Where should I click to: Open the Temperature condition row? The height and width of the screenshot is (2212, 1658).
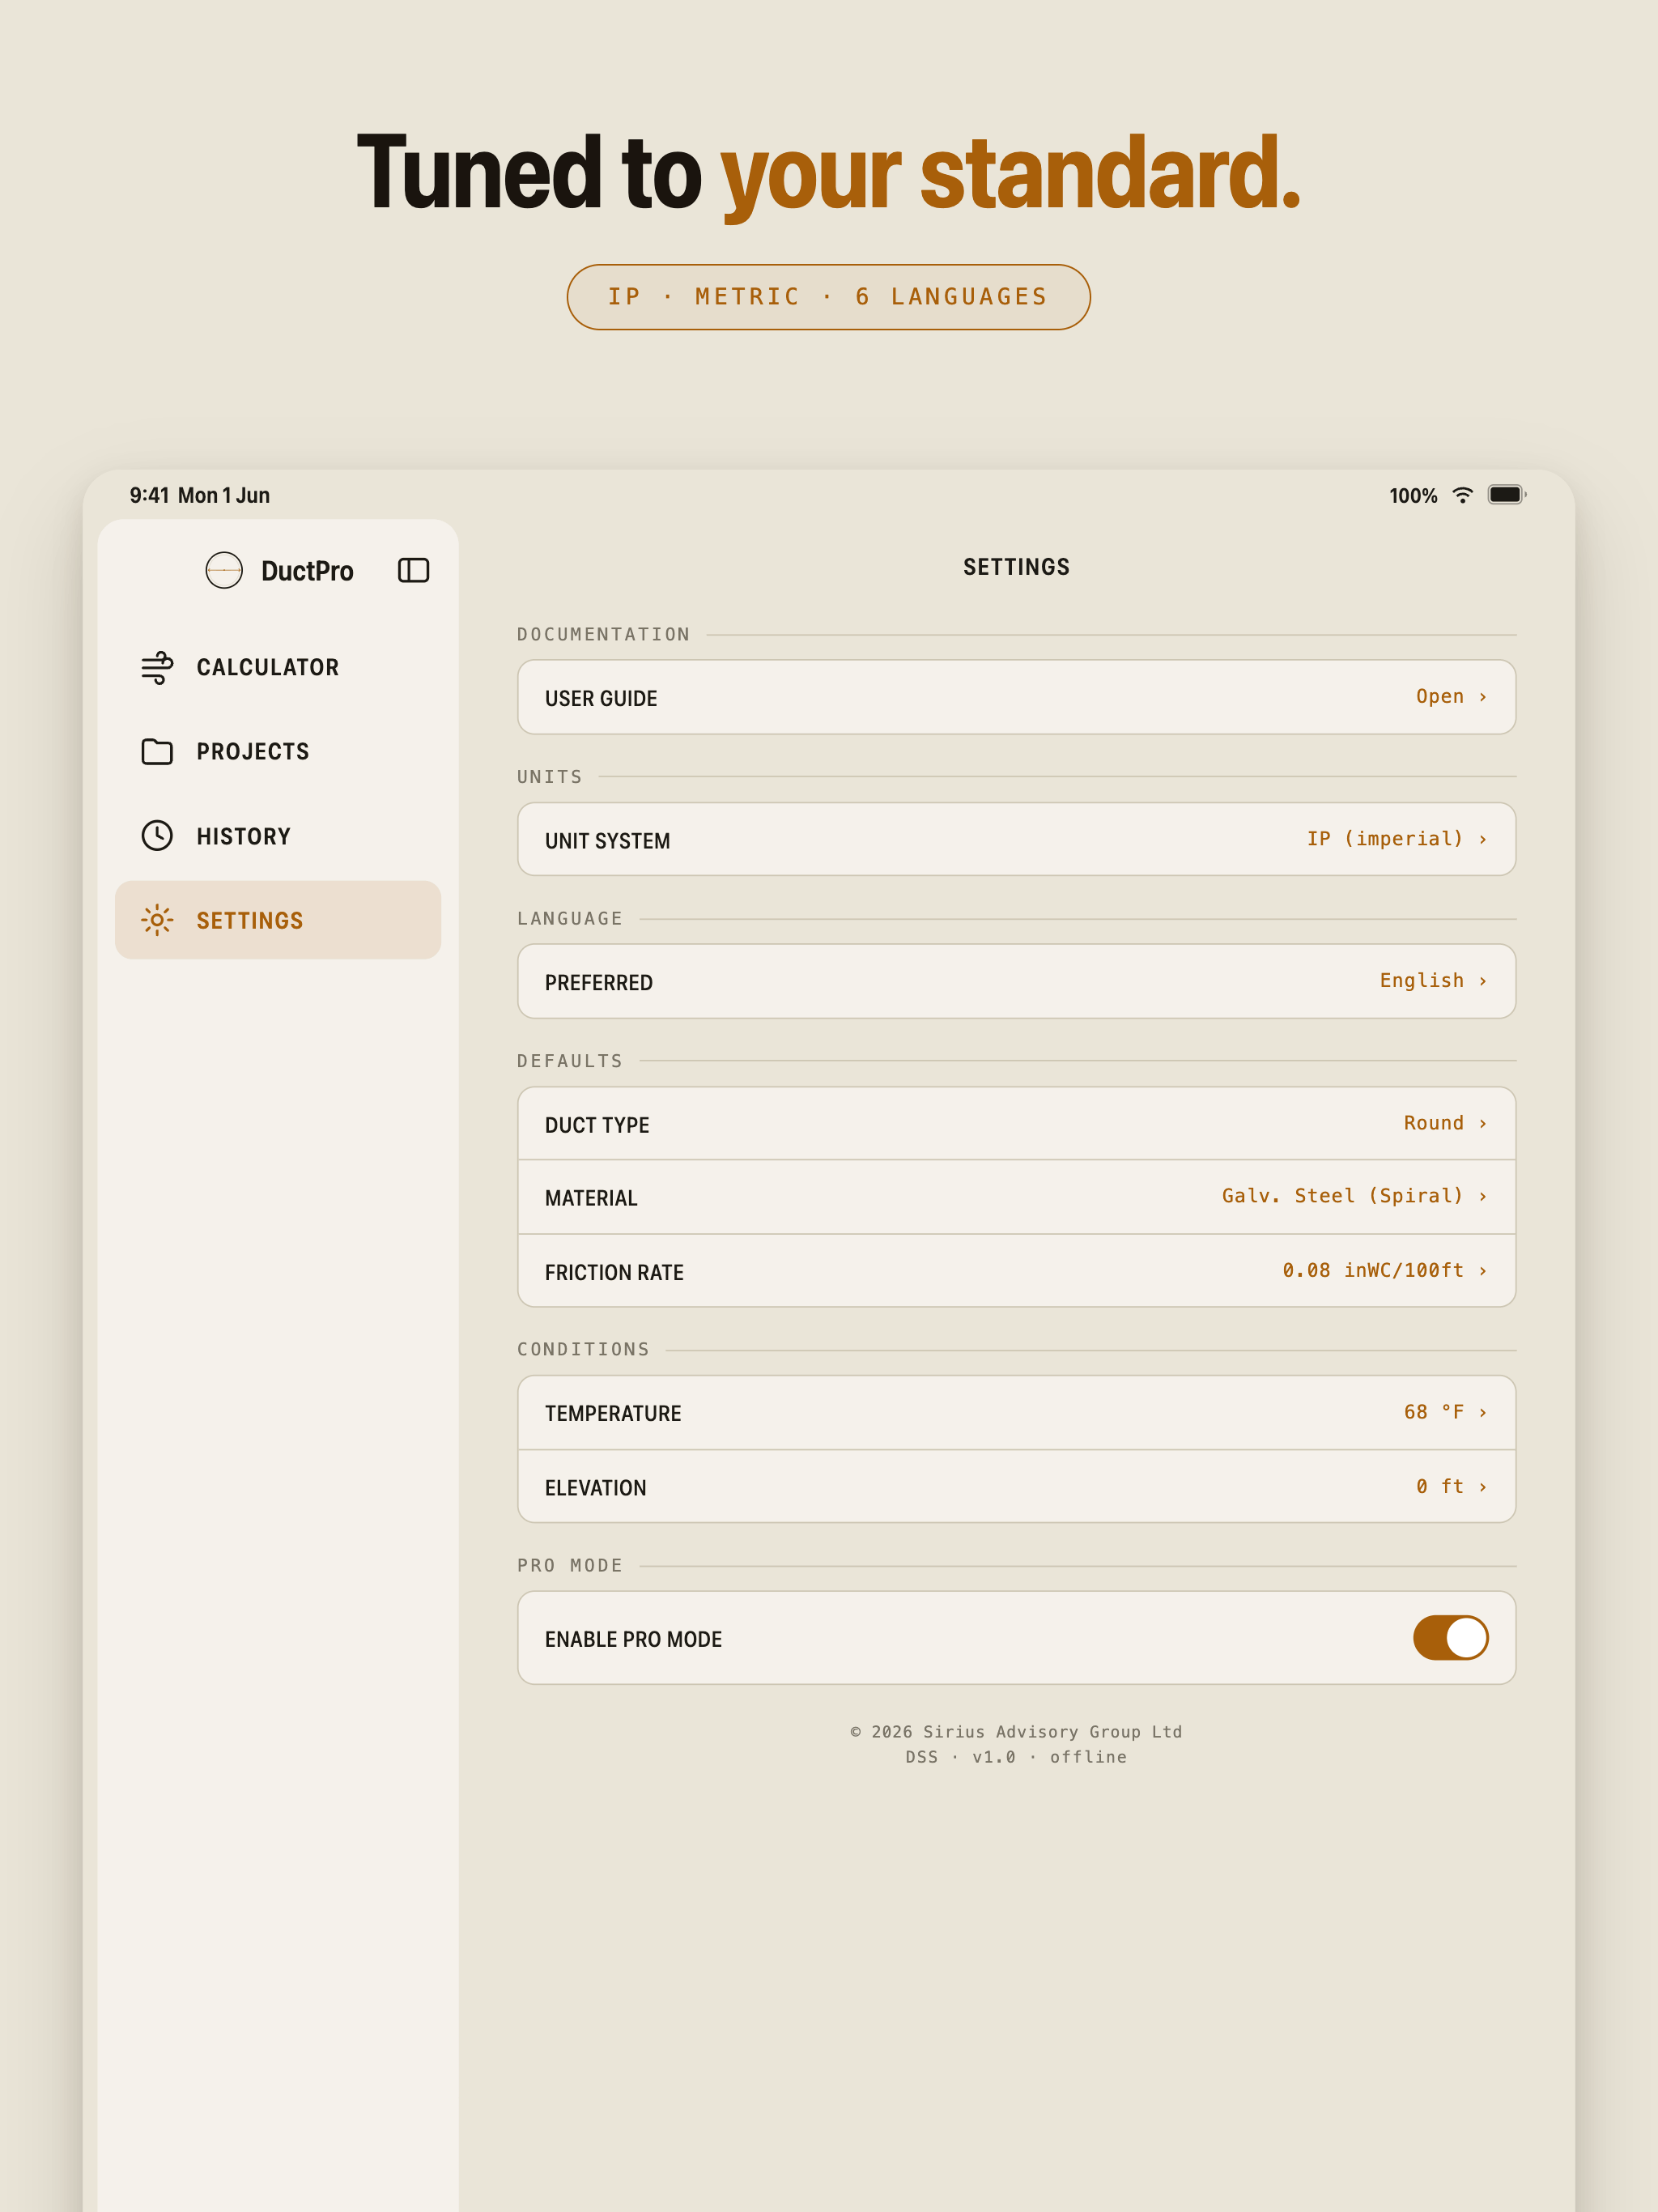pyautogui.click(x=1016, y=1413)
